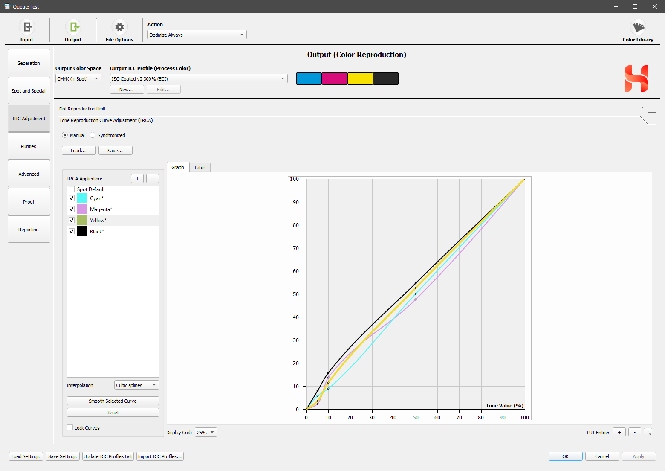Add a LUT entry with plus button
The width and height of the screenshot is (665, 471).
coord(619,432)
